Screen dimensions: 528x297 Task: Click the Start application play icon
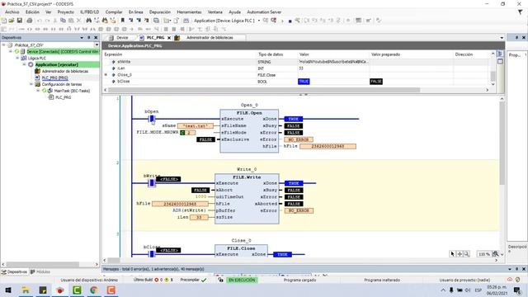coord(282,21)
